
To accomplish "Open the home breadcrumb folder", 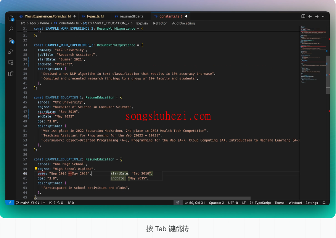I will [x=44, y=23].
